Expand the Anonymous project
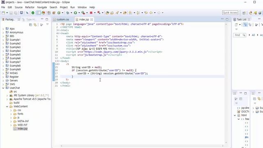Image resolution: width=263 pixels, height=148 pixels. [3, 32]
